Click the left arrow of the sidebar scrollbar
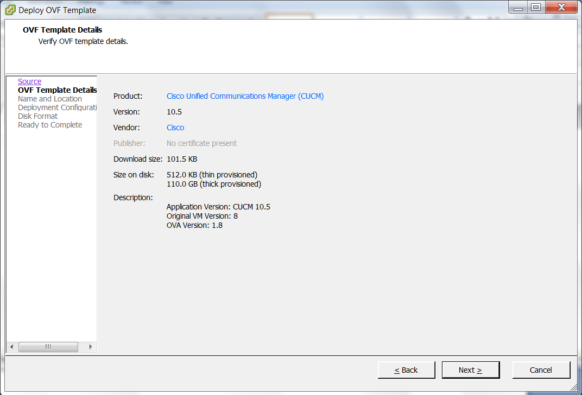 click(x=12, y=347)
